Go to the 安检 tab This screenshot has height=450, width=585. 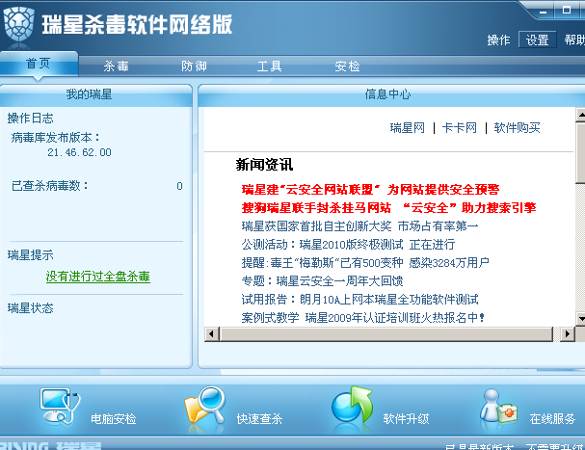pyautogui.click(x=347, y=66)
